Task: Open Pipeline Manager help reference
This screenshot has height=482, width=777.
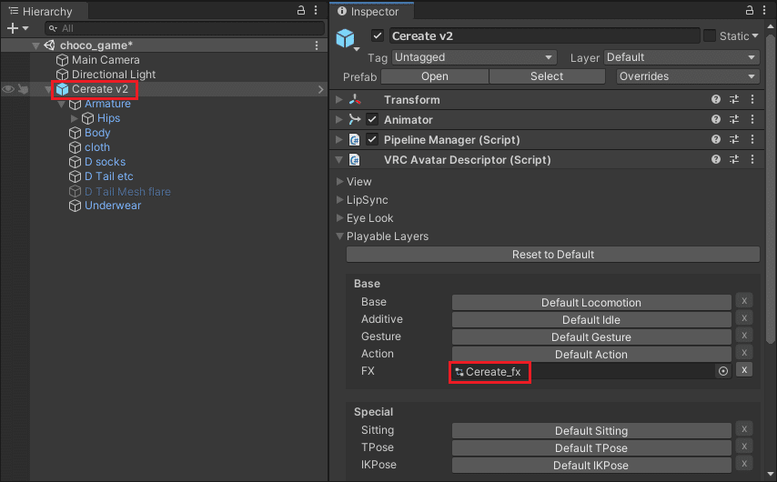Action: (x=715, y=140)
